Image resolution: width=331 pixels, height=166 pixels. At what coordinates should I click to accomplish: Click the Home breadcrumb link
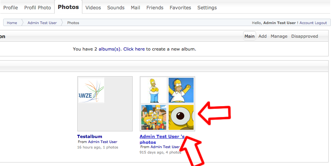(x=12, y=23)
